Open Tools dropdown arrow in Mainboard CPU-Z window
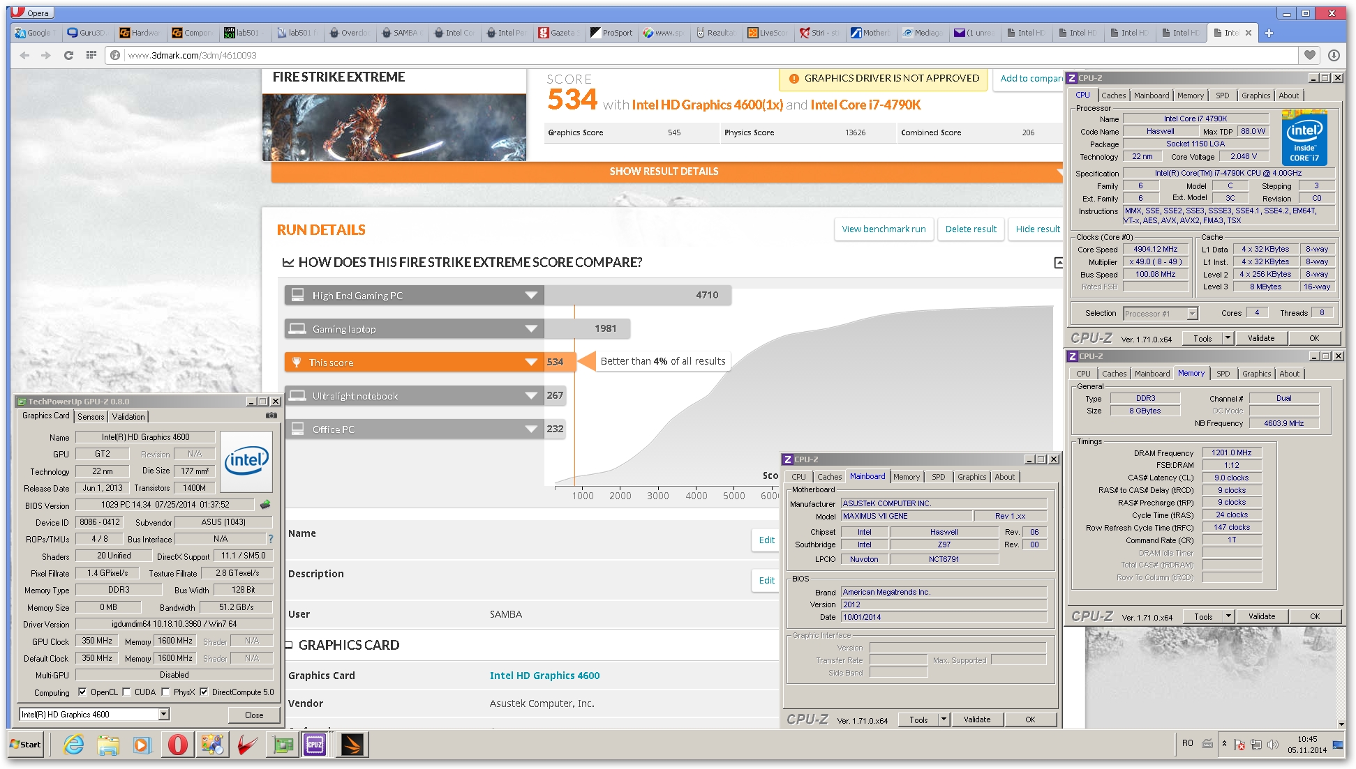Image resolution: width=1356 pixels, height=769 pixels. tap(944, 719)
